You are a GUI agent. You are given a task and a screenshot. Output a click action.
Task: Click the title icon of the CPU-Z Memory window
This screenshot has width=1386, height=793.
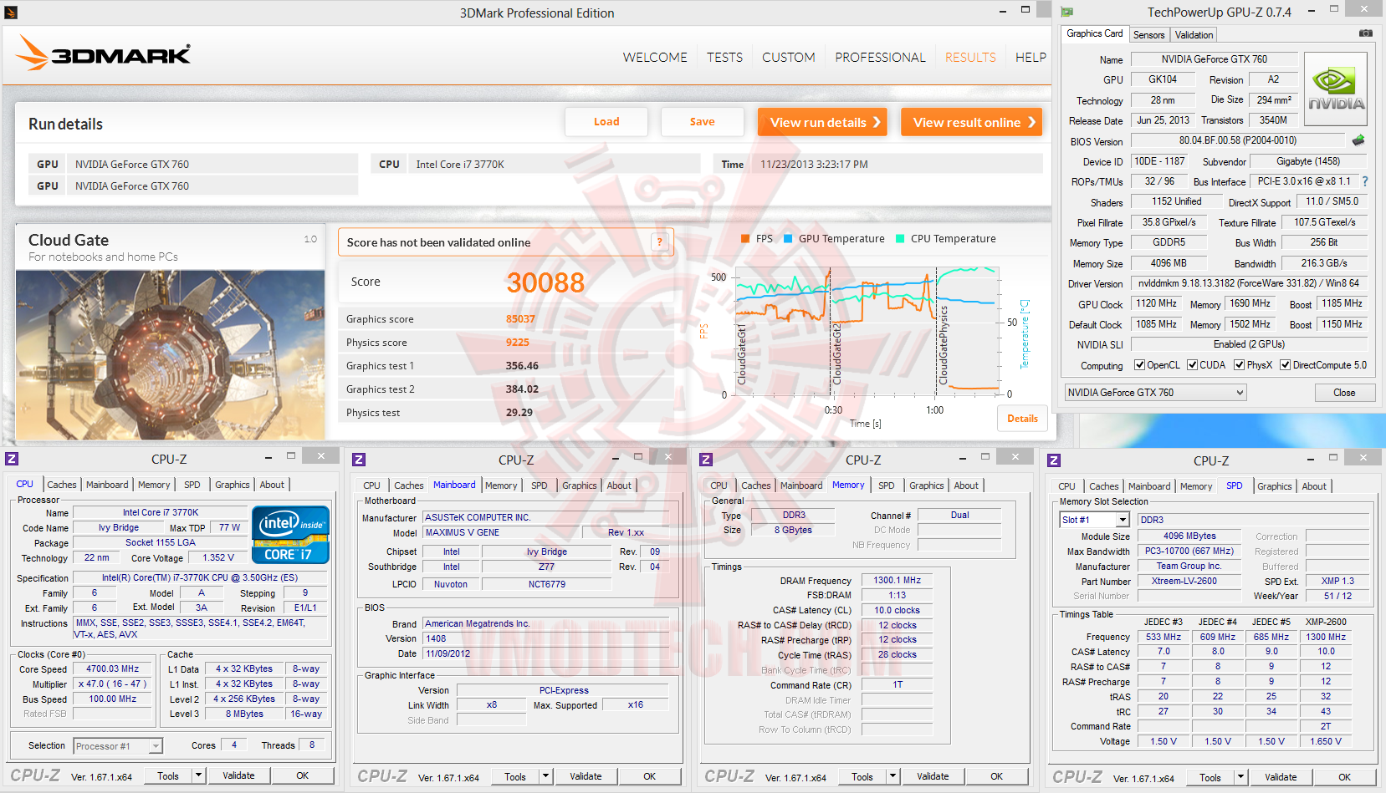706,459
